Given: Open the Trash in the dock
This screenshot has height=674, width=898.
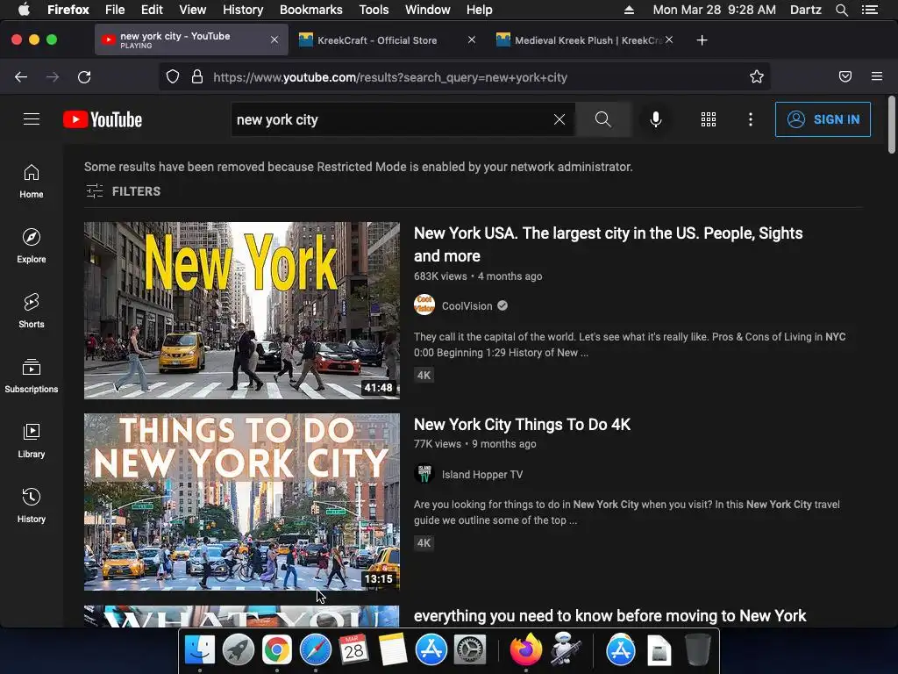Looking at the screenshot, I should [697, 650].
